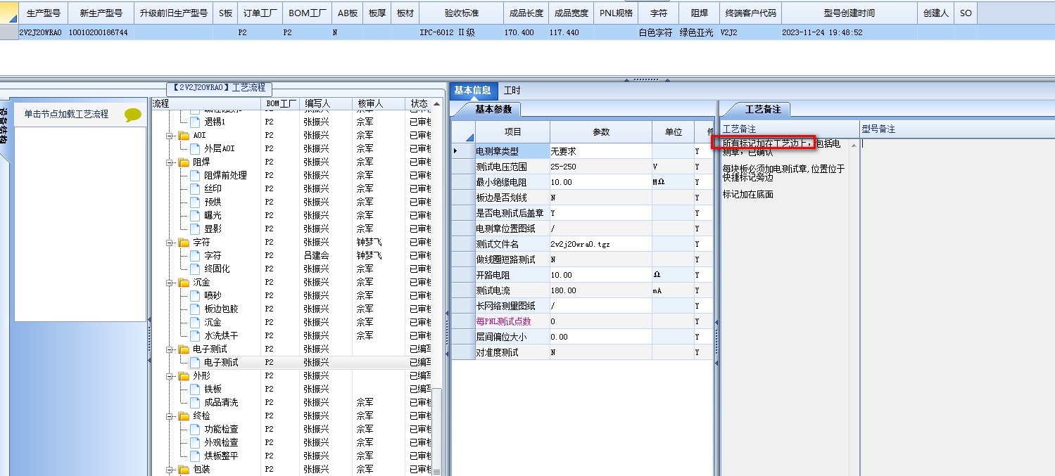Click the 测试文件名 value 2v2j20wra0.tgz
Image resolution: width=1055 pixels, height=476 pixels.
(x=600, y=244)
